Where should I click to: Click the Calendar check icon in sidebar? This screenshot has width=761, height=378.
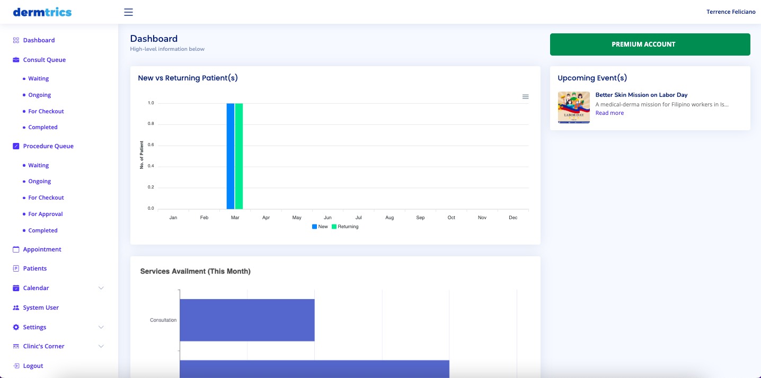coord(16,288)
